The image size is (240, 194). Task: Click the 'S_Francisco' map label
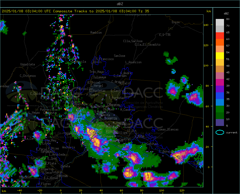tap(105, 59)
